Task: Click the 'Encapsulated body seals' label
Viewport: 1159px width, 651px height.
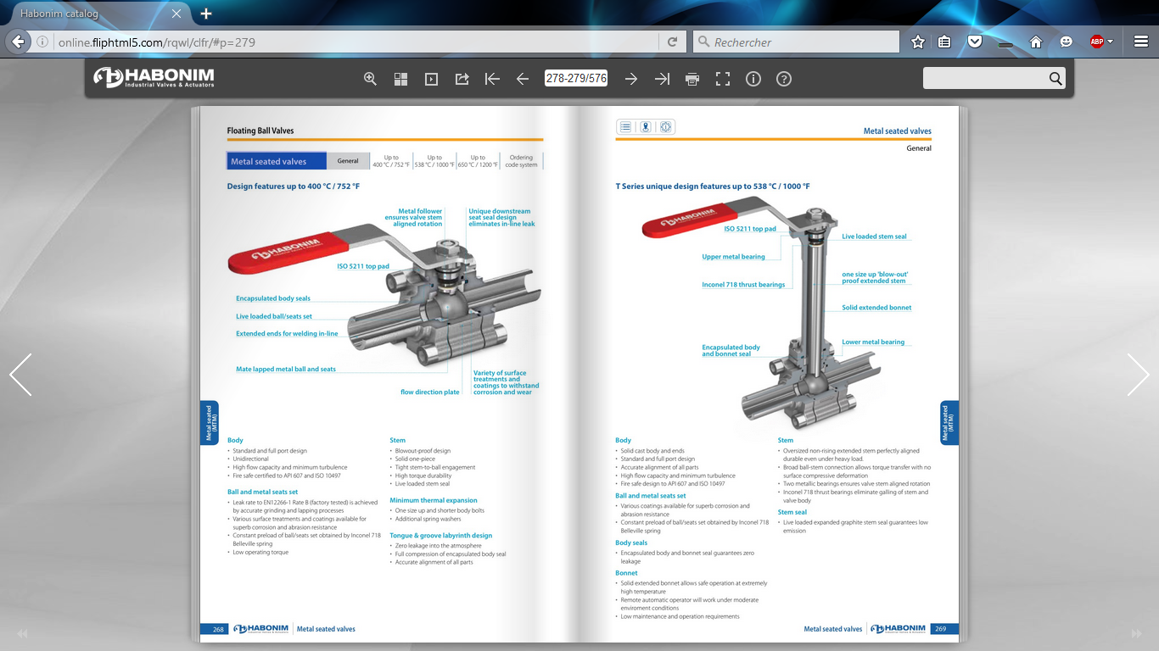Action: point(273,298)
